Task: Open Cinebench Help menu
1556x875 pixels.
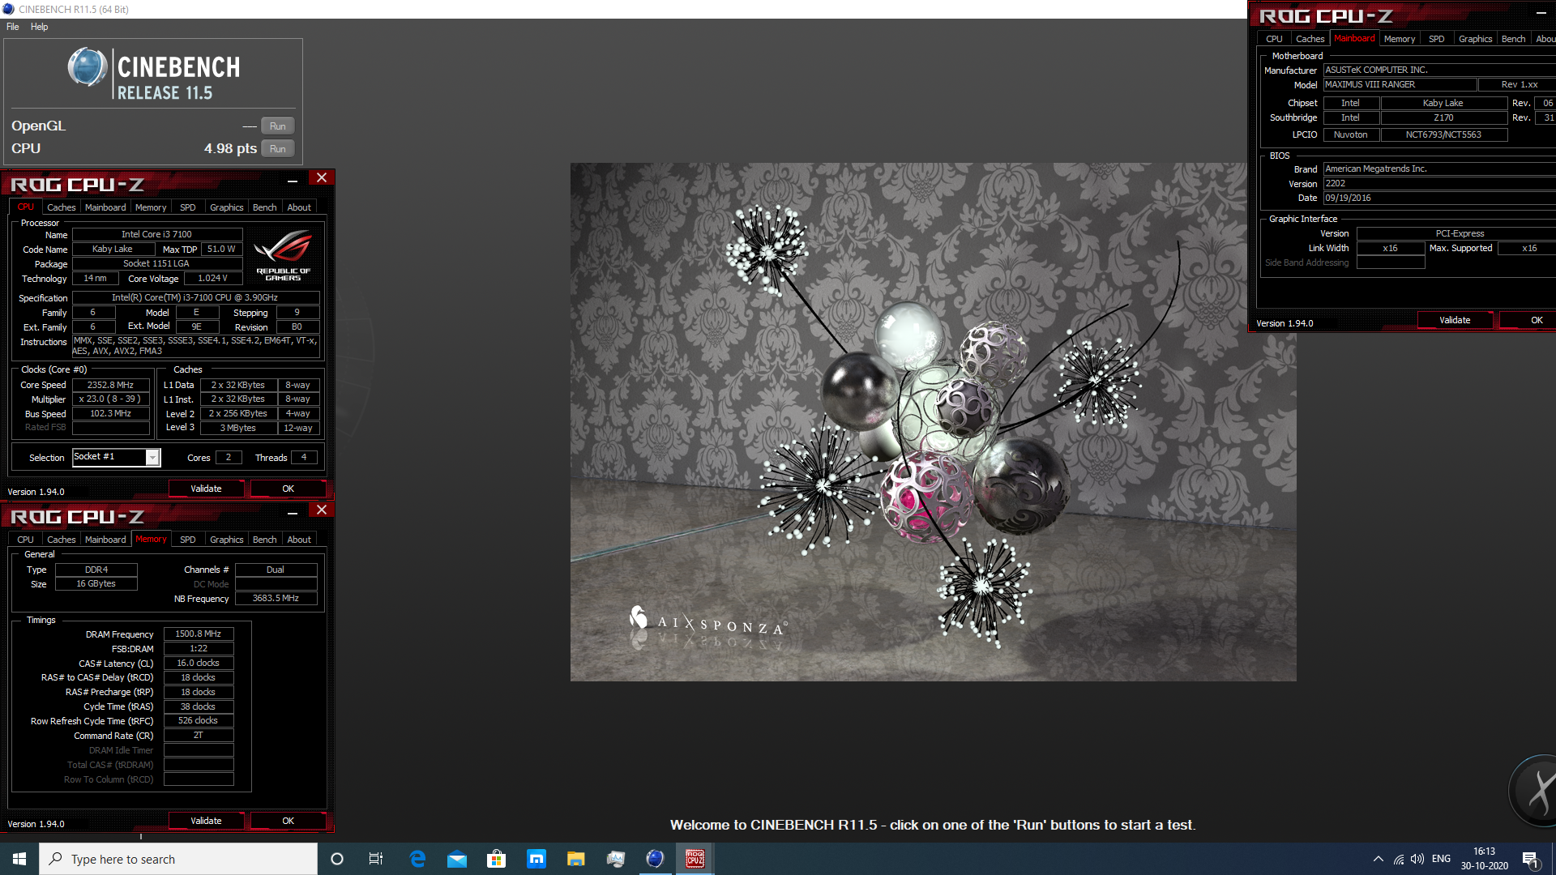Action: 39,27
